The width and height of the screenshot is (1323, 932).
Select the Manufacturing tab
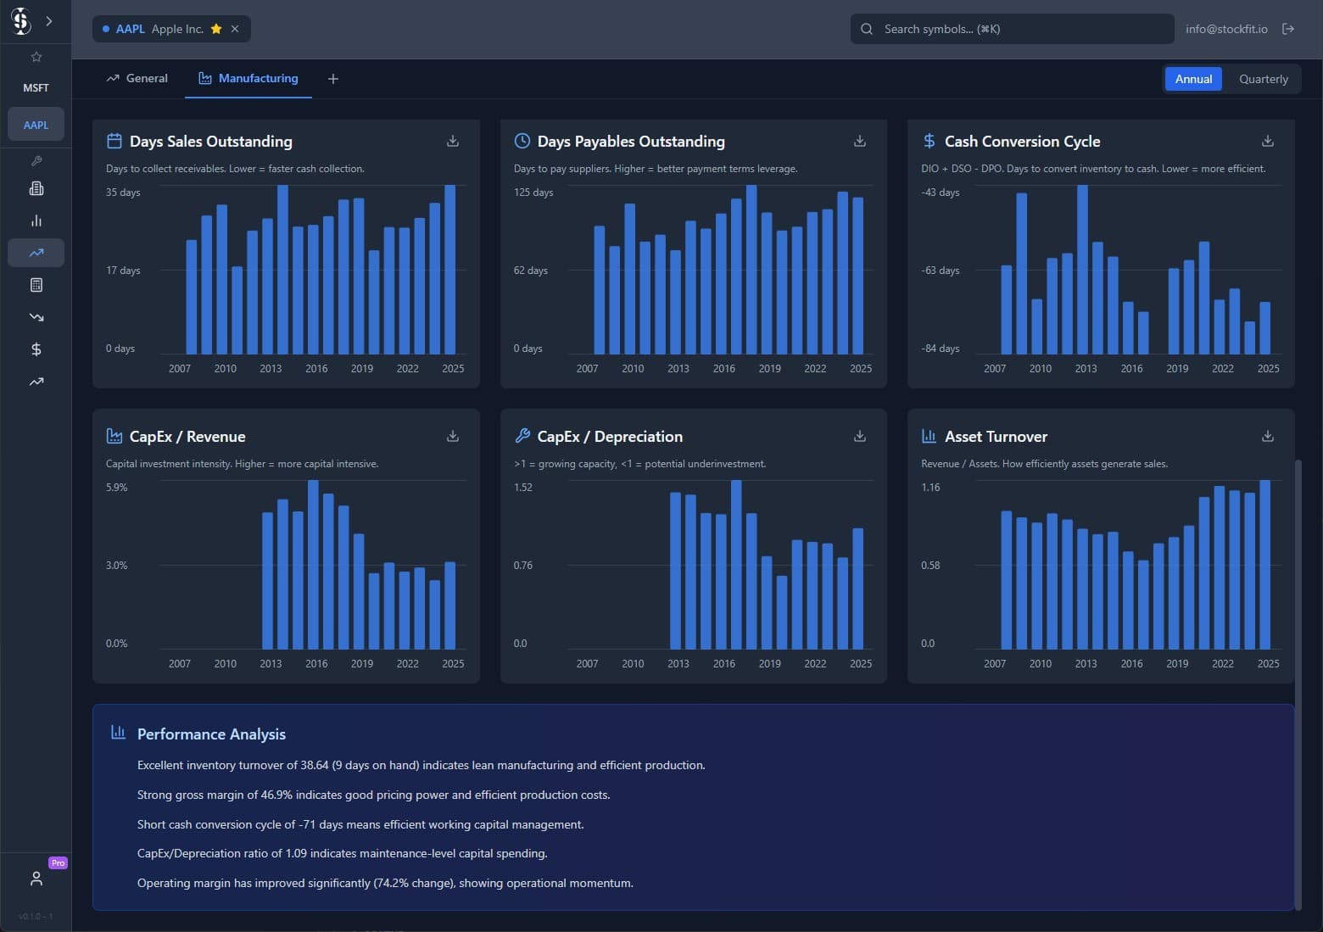248,79
